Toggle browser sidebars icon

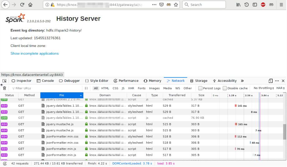coord(255,5)
